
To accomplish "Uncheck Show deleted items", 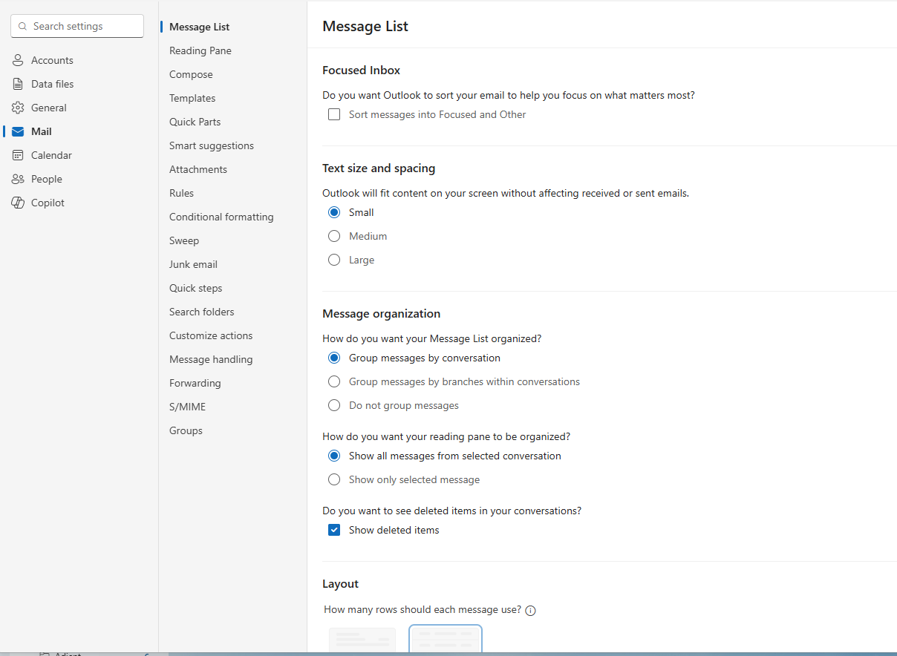I will (x=334, y=530).
